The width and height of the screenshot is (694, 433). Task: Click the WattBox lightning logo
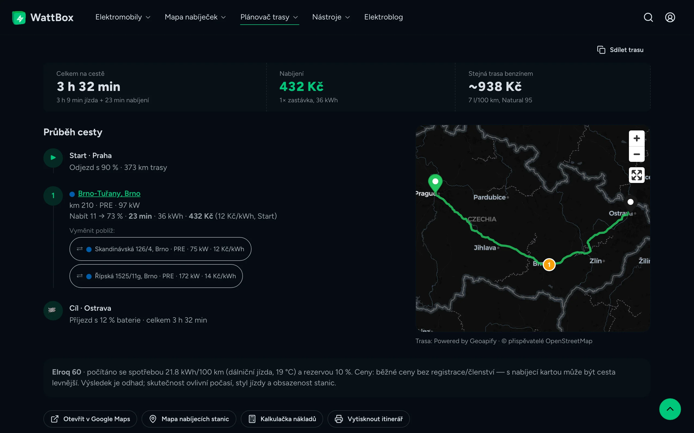(19, 18)
